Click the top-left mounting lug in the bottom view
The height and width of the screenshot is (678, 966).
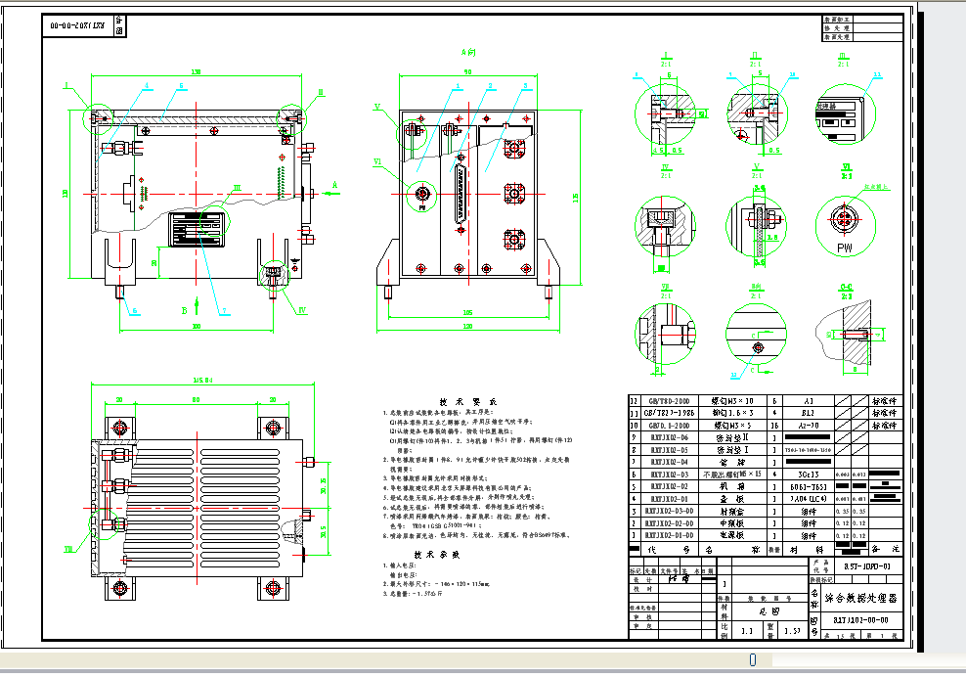click(120, 428)
